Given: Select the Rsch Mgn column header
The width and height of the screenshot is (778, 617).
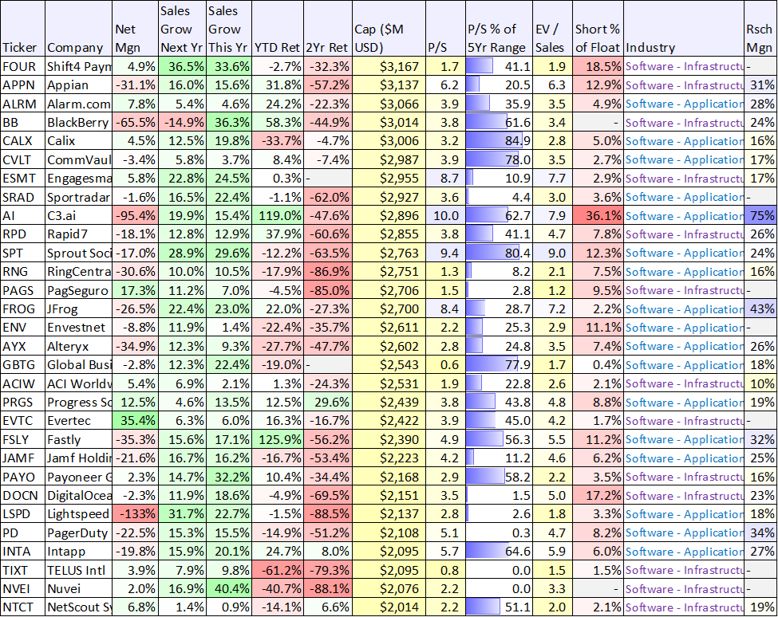Looking at the screenshot, I should click(760, 28).
